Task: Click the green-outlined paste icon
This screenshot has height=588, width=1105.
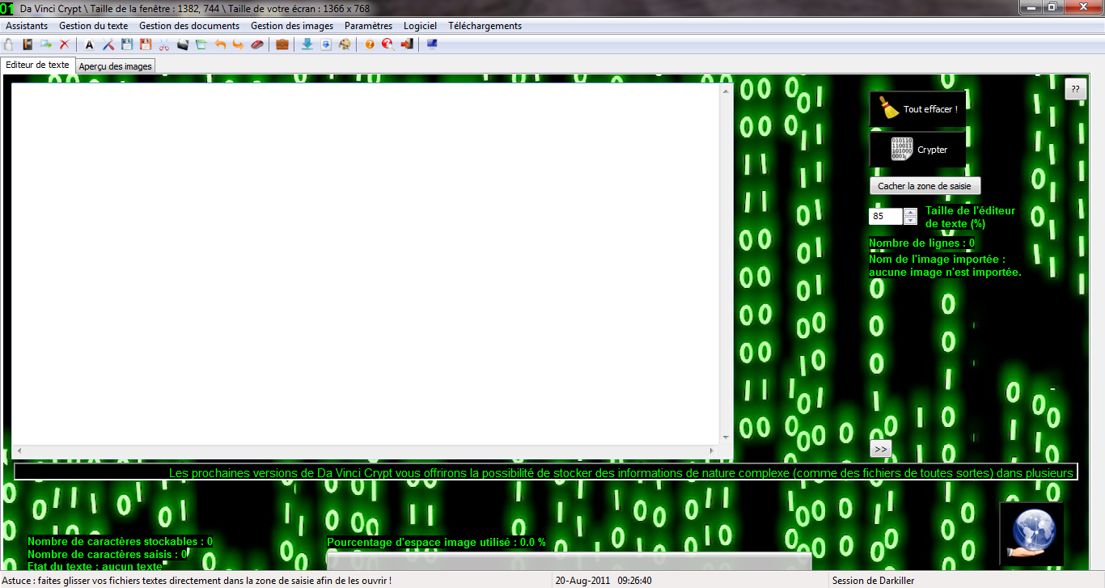Action: 201,44
